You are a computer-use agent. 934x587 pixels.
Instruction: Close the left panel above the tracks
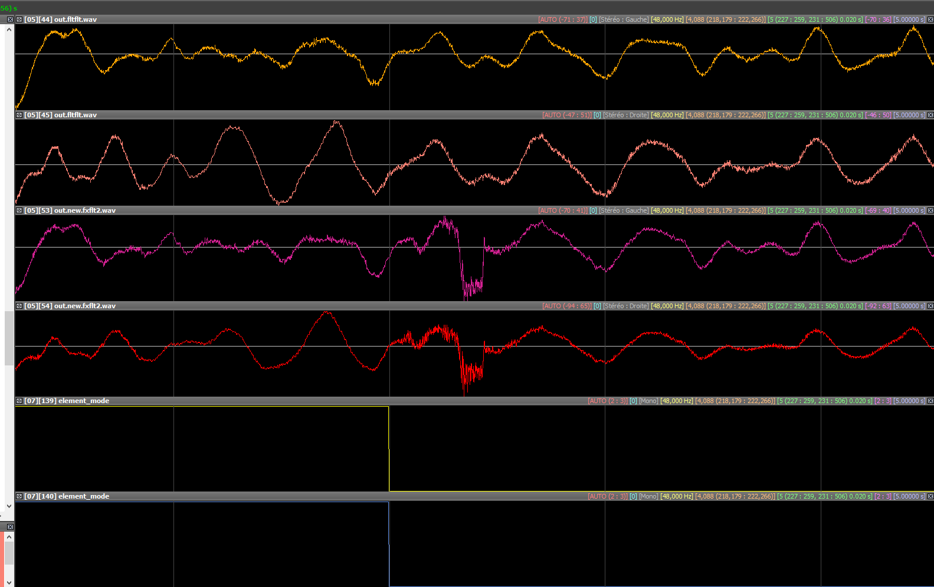click(10, 19)
